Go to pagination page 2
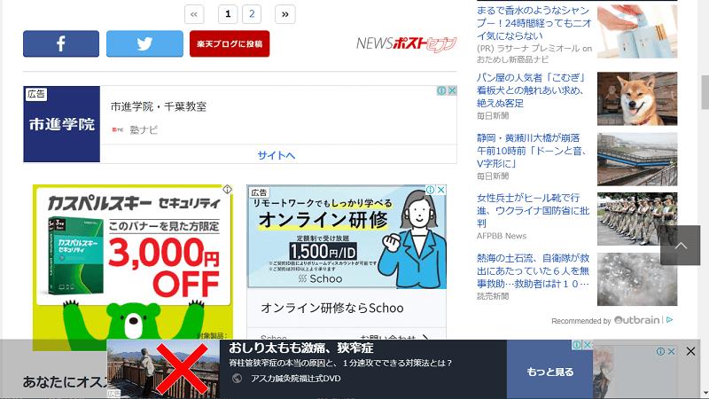This screenshot has height=399, width=709. [x=252, y=14]
